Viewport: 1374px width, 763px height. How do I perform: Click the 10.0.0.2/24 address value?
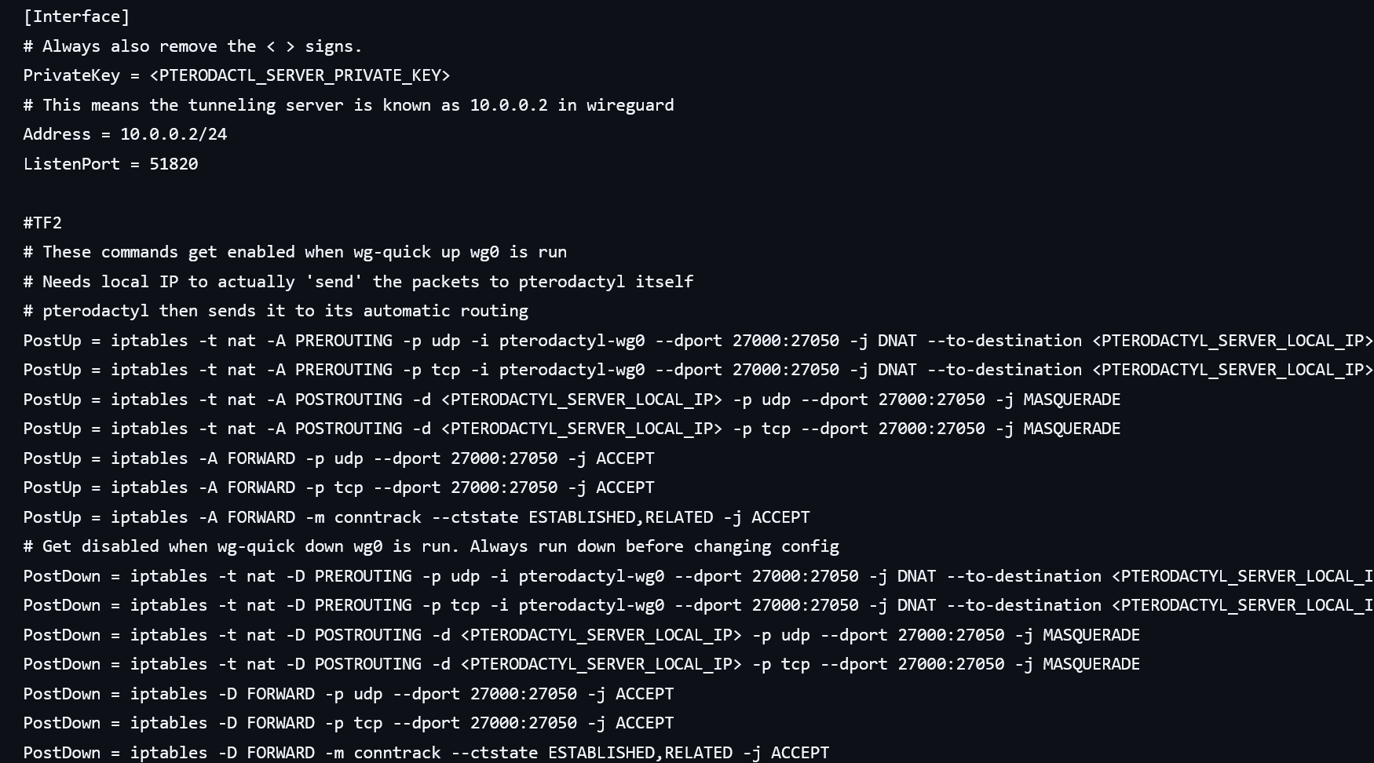pyautogui.click(x=173, y=134)
